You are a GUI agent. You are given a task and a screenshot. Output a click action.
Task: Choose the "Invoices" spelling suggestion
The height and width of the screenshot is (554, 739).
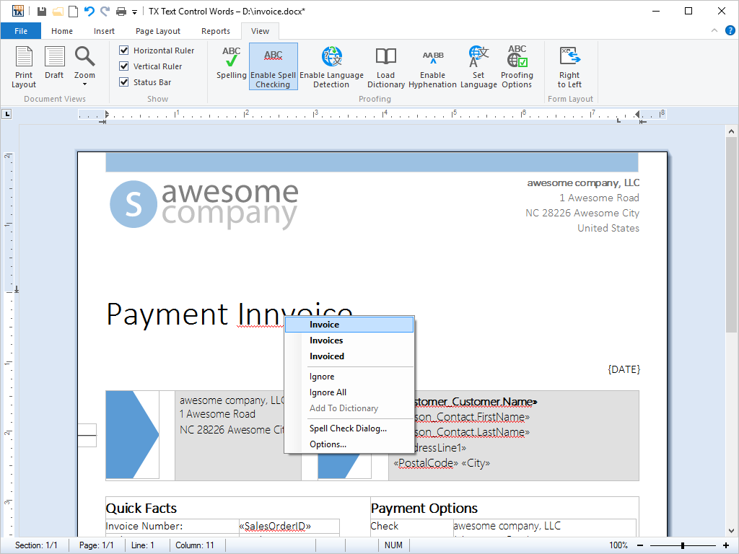[x=326, y=340]
